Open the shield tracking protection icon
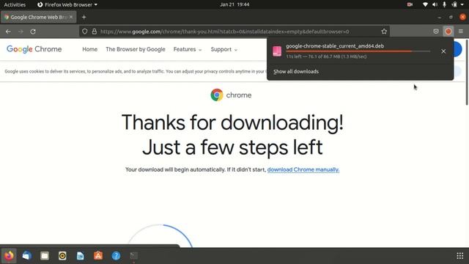 coord(85,32)
